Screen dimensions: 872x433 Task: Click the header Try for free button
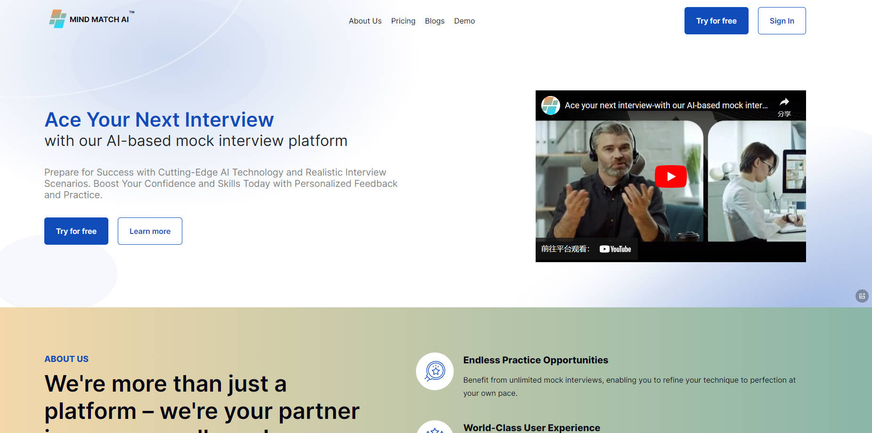tap(716, 21)
